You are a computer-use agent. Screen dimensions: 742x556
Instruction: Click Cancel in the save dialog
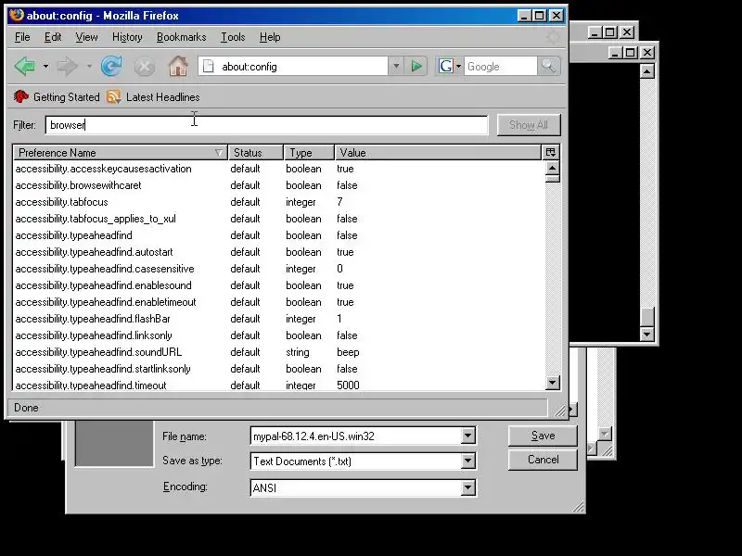(x=543, y=460)
